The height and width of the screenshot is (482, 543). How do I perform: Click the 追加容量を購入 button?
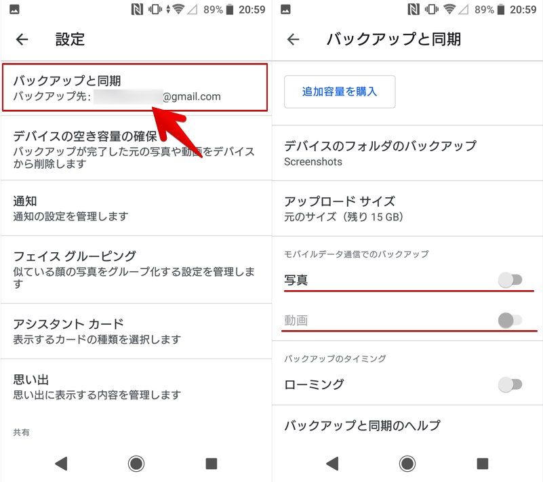340,92
